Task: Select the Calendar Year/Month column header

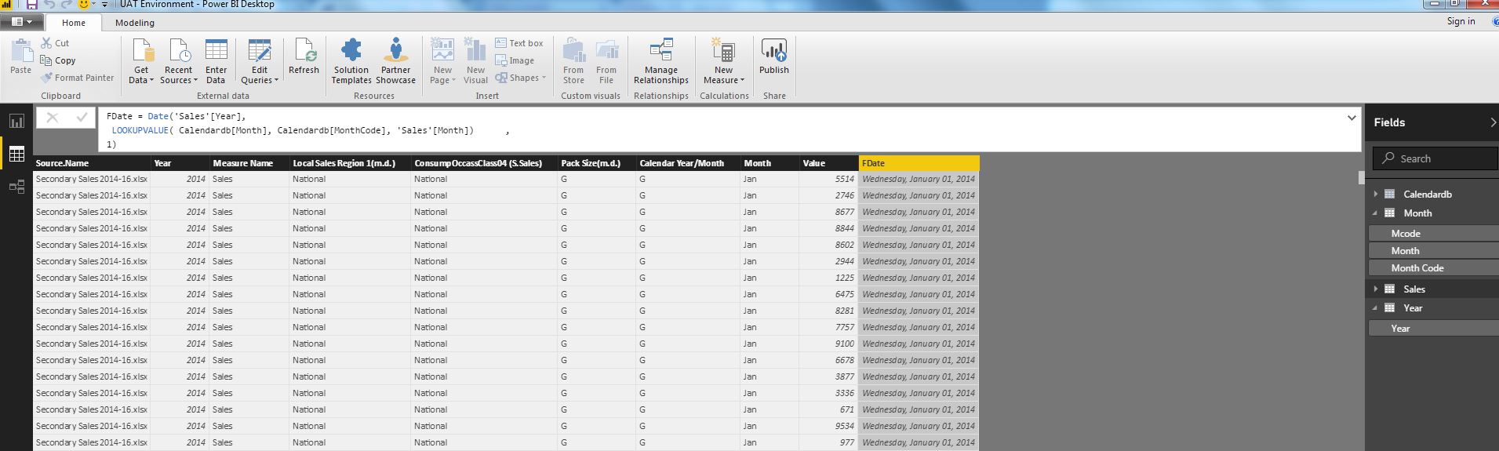Action: pyautogui.click(x=688, y=163)
